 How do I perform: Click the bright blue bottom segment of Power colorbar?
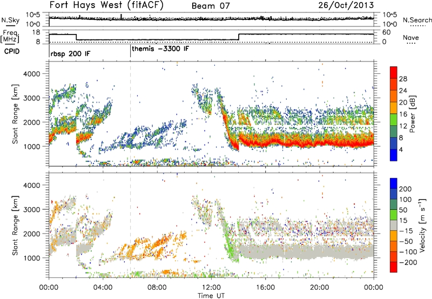click(x=393, y=155)
